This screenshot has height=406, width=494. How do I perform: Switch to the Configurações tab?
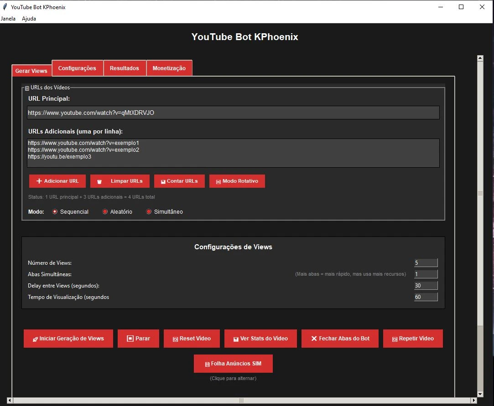(77, 68)
